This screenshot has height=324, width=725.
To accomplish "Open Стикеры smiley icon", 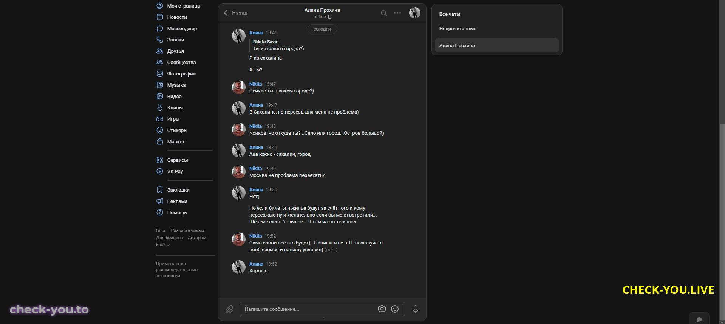I will point(160,130).
